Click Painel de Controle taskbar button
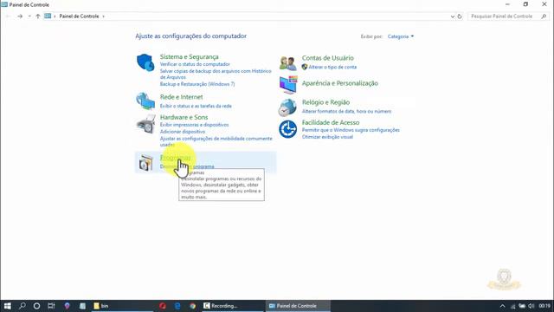This screenshot has height=312, width=554. point(298,306)
